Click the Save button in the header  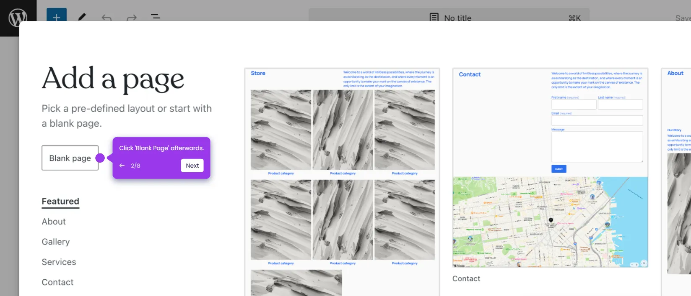(x=683, y=18)
